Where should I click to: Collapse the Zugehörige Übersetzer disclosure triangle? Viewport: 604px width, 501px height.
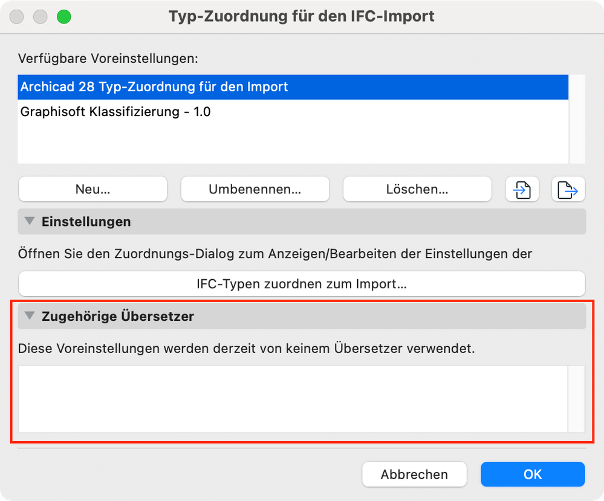point(28,316)
